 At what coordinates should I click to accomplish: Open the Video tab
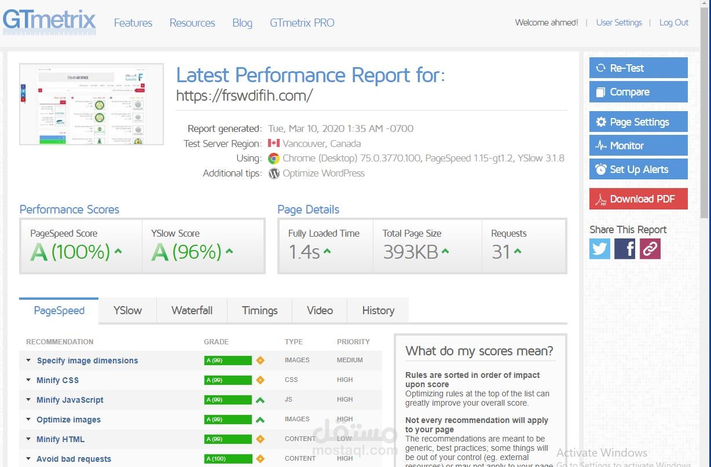[320, 311]
